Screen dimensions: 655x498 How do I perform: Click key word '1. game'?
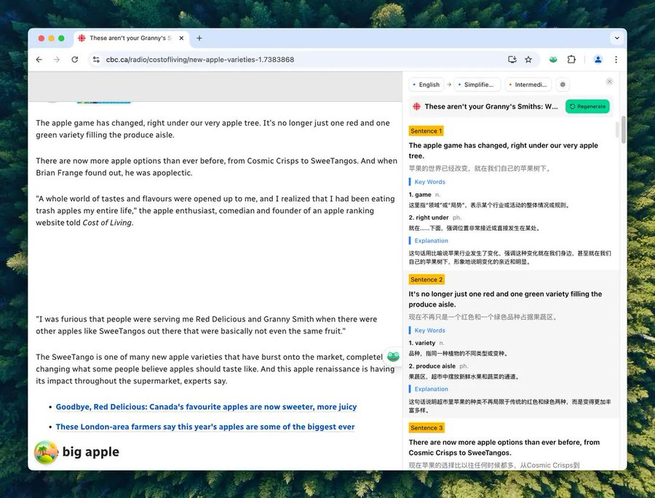pyautogui.click(x=420, y=194)
